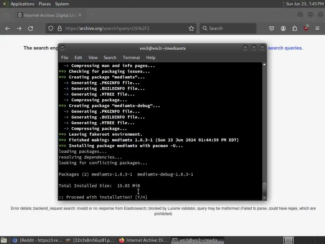Open the Places panel menu
This screenshot has height=244, width=325.
[x=45, y=4]
